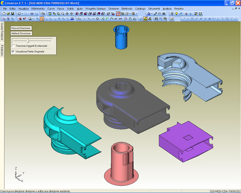Open the Progetto Stampo menu

[96, 9]
